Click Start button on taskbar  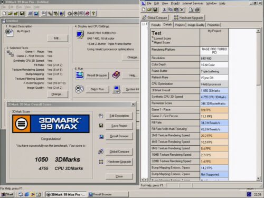pyautogui.click(x=7, y=194)
